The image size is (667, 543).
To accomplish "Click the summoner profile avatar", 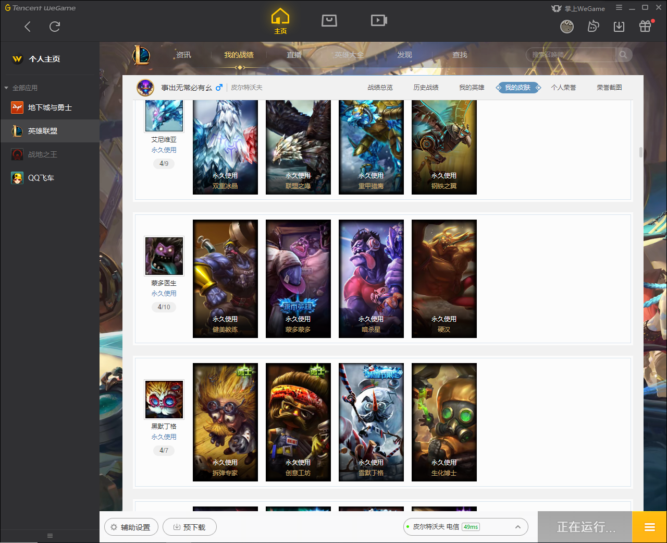I will coord(145,88).
